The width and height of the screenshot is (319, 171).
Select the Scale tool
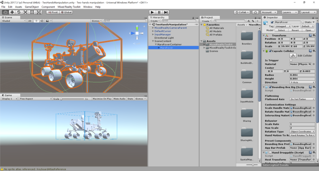(26, 12)
